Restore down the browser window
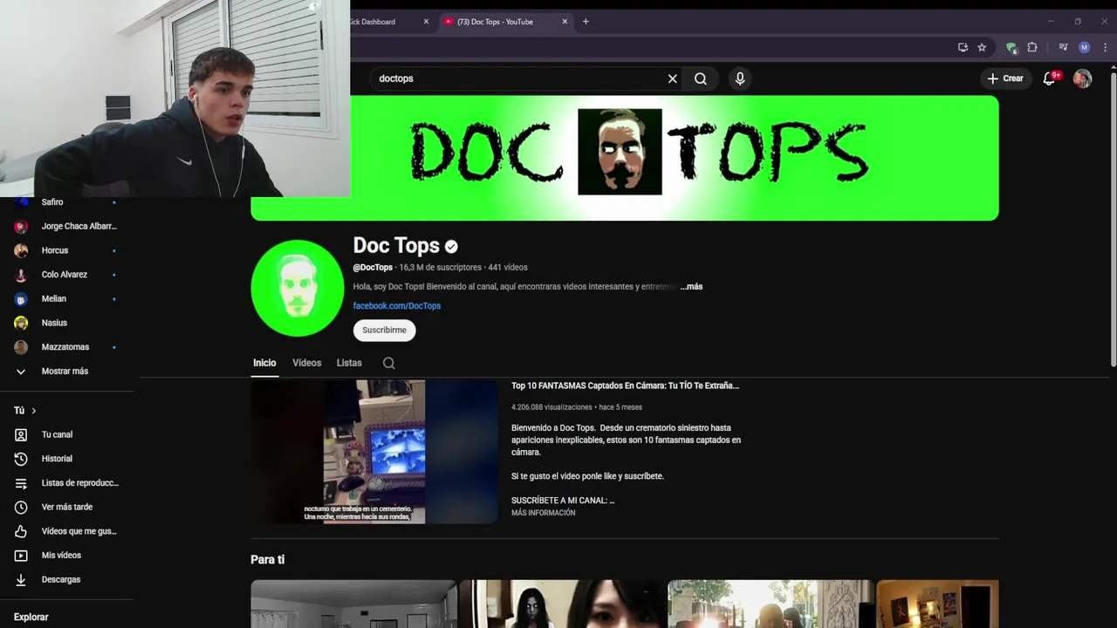Image resolution: width=1117 pixels, height=628 pixels. [x=1078, y=22]
